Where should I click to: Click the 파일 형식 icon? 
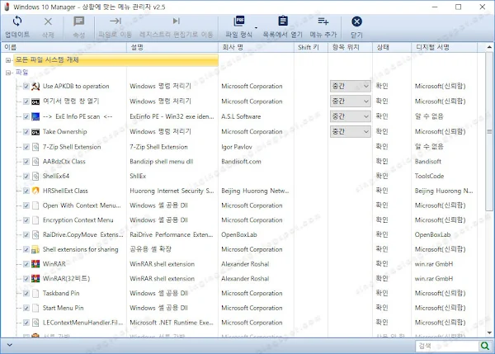(239, 21)
